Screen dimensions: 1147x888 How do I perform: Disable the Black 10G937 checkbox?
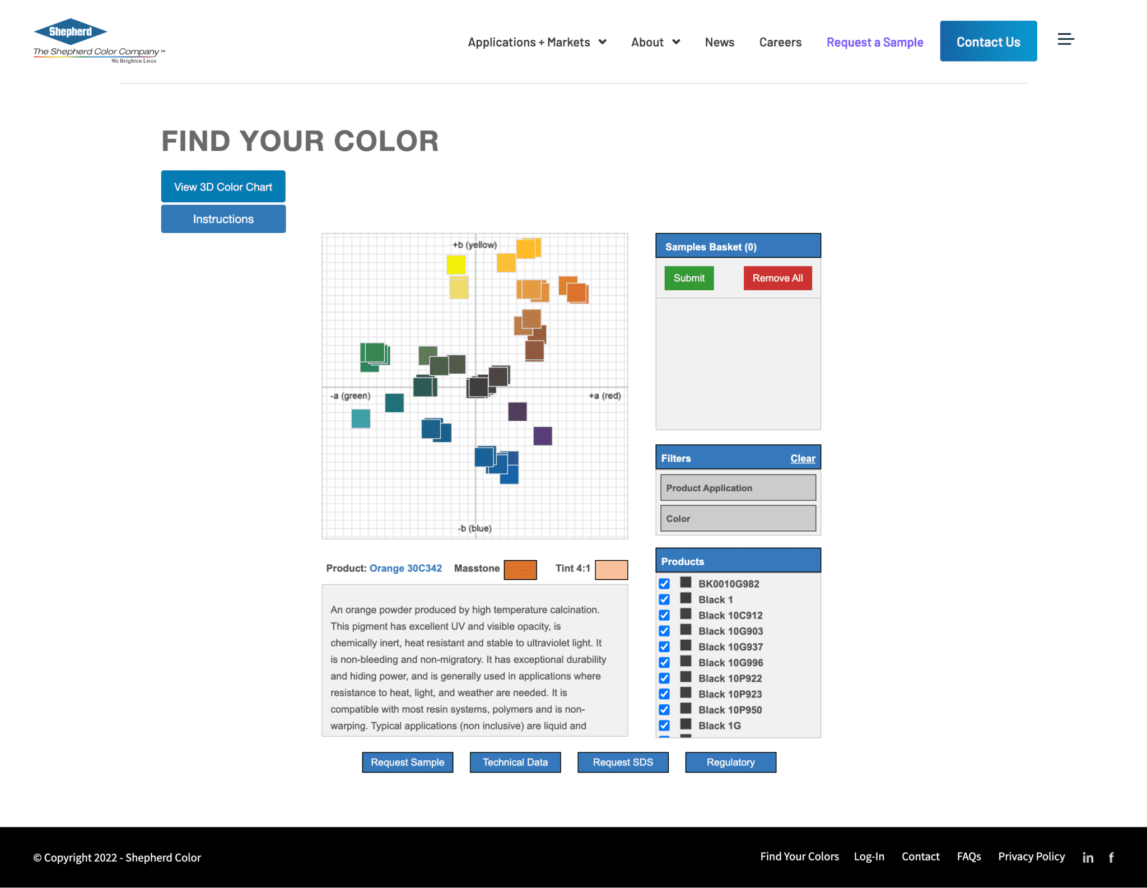(664, 647)
